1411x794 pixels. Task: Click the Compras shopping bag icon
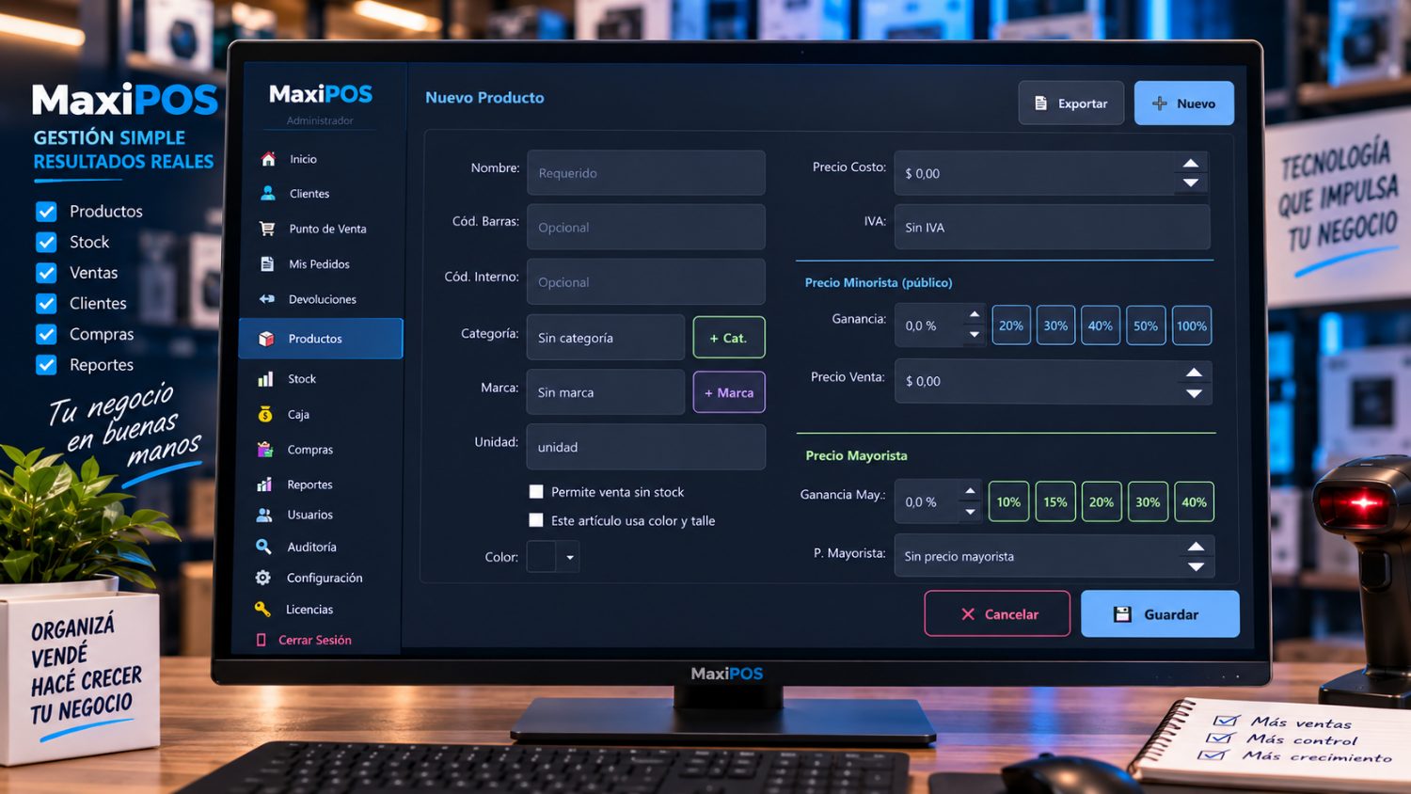[x=265, y=450]
